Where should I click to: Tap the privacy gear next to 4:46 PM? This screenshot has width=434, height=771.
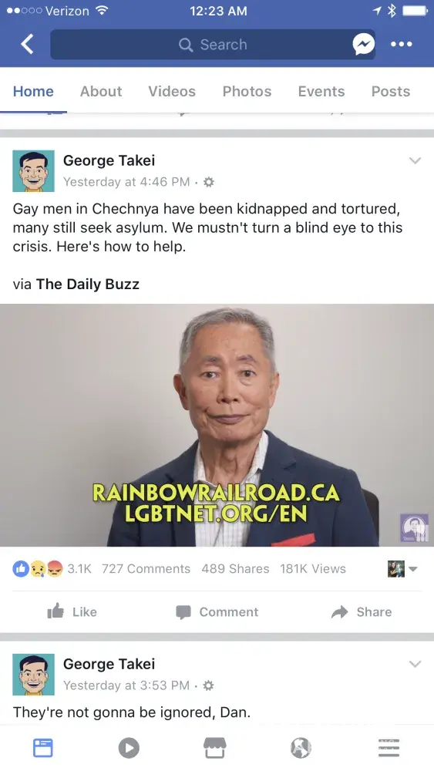pos(209,182)
